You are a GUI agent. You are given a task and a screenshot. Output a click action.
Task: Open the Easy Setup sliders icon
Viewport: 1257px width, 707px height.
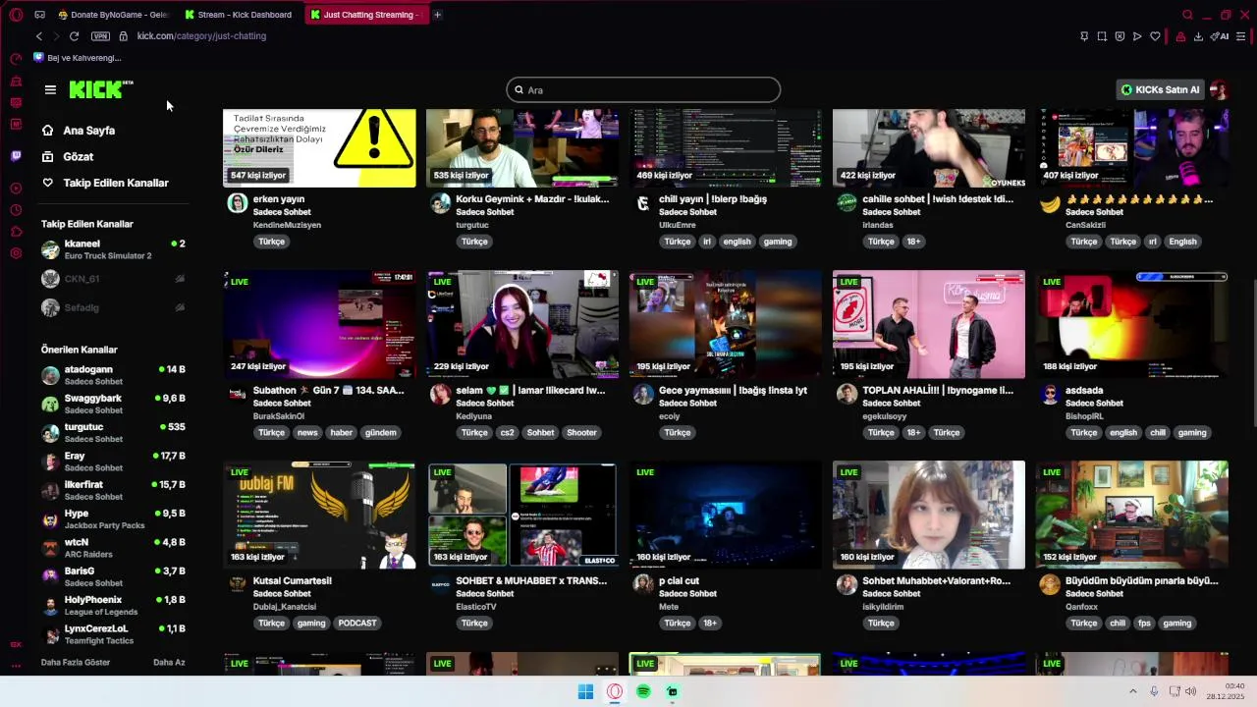[1241, 36]
